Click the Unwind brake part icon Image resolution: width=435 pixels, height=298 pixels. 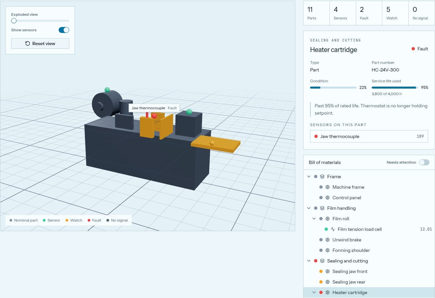tap(328, 240)
